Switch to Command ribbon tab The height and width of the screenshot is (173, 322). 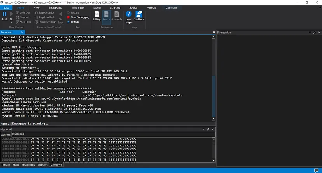pos(171,8)
